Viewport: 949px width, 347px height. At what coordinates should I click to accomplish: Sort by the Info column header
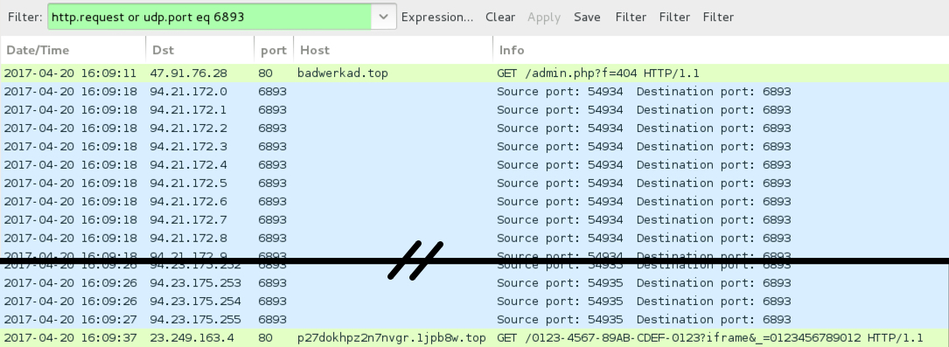coord(721,50)
